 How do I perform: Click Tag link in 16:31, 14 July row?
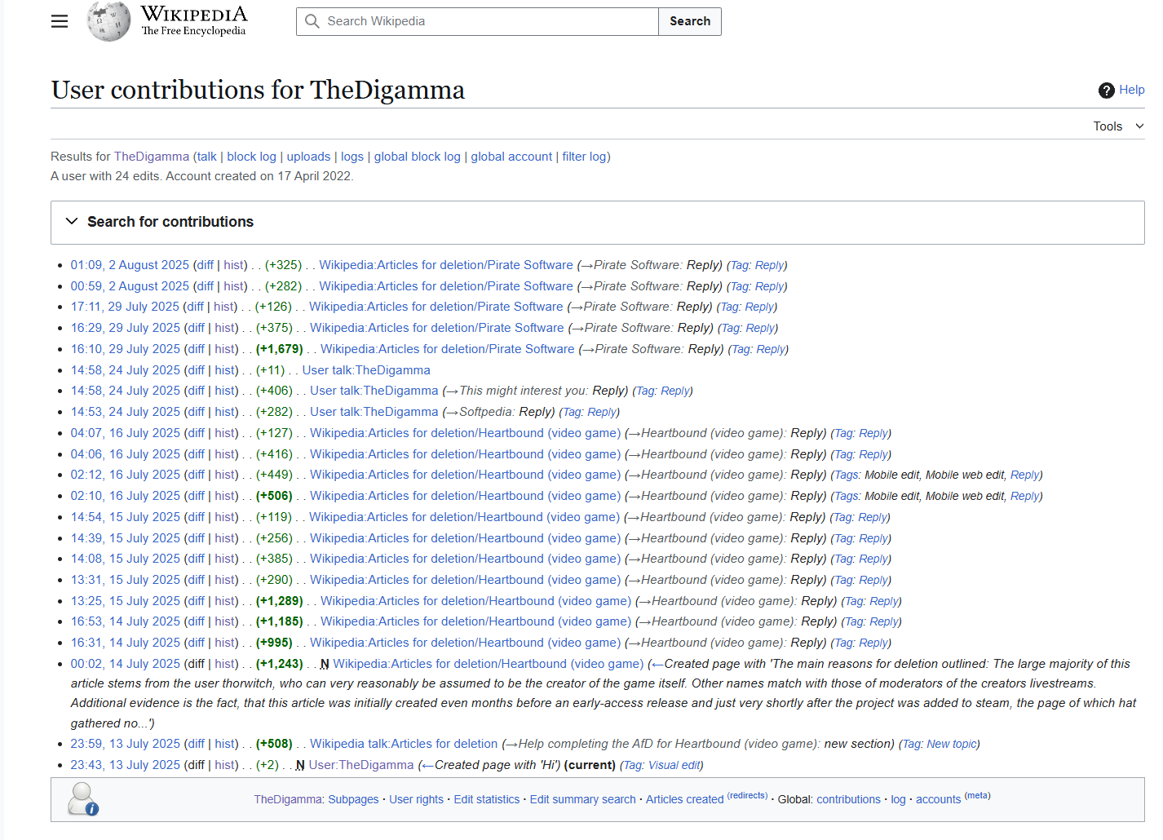(844, 643)
